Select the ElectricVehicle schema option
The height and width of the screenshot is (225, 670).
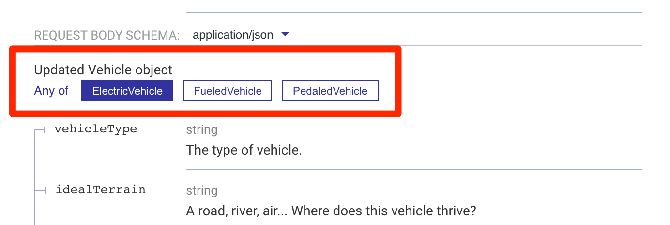[127, 91]
